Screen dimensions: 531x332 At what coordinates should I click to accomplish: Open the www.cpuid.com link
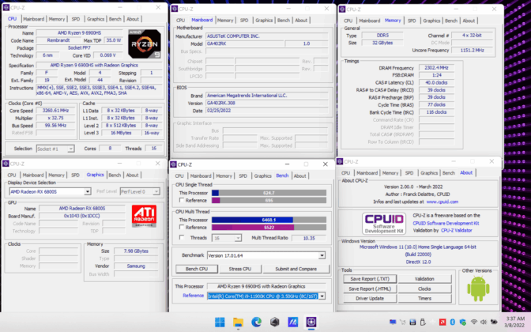coord(442,202)
